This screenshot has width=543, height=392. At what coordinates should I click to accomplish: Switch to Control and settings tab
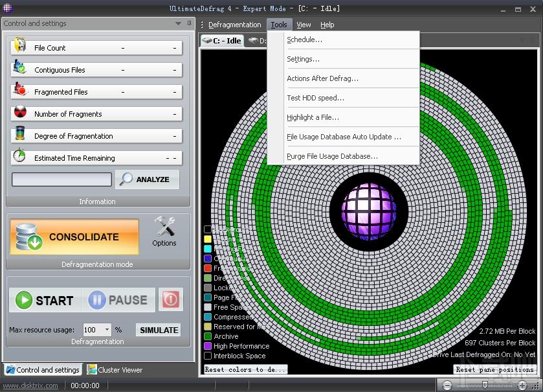coord(43,370)
